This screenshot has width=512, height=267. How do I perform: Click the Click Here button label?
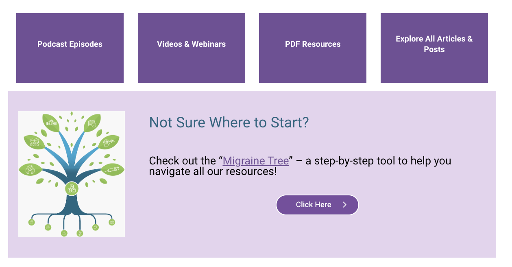coord(314,205)
